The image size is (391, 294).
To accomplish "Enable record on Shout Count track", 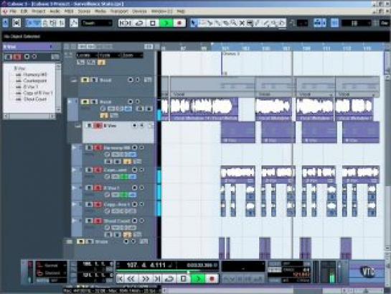I will 134,221.
